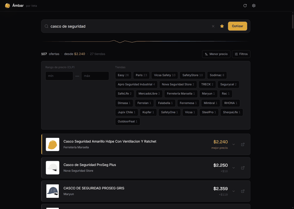This screenshot has width=294, height=209.
Task: Open Casco de Seguridad ProSeg Plus title
Action: pyautogui.click(x=90, y=165)
